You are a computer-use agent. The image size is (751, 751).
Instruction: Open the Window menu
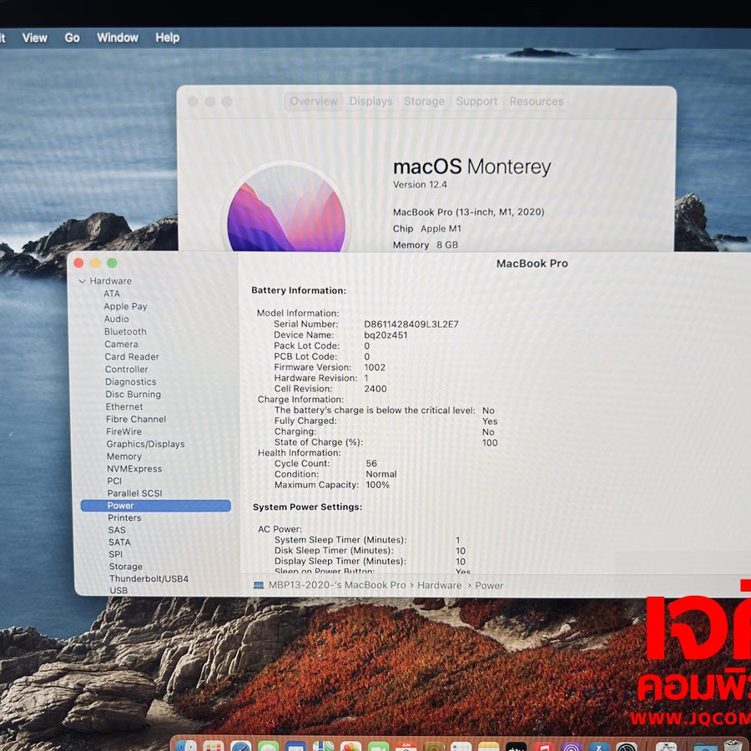click(x=118, y=38)
